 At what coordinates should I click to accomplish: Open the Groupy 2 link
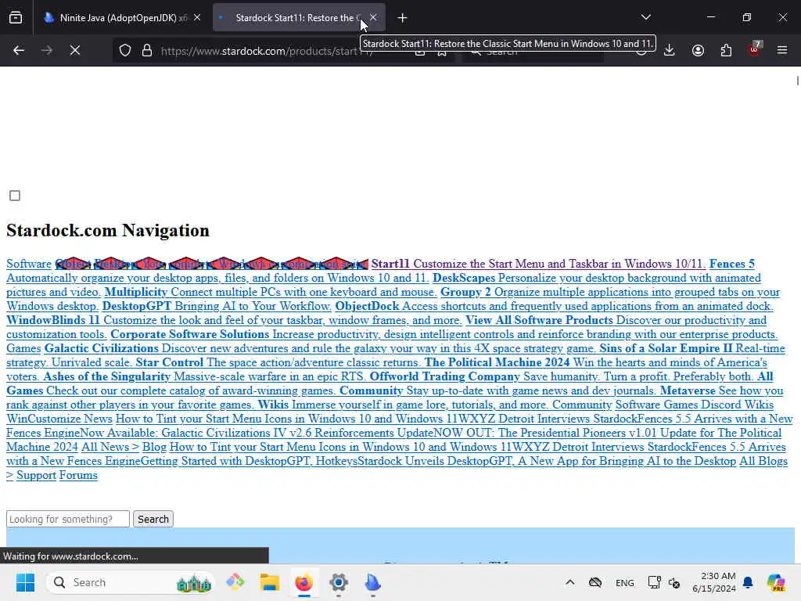[x=465, y=292]
